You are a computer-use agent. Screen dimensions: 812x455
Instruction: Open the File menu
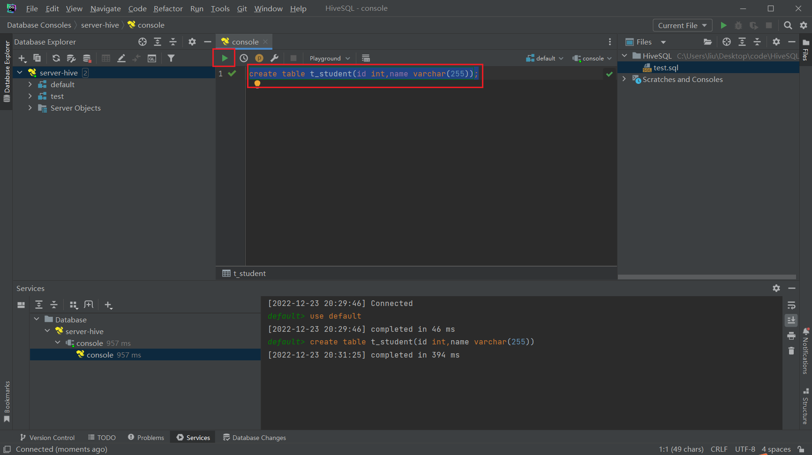point(32,8)
